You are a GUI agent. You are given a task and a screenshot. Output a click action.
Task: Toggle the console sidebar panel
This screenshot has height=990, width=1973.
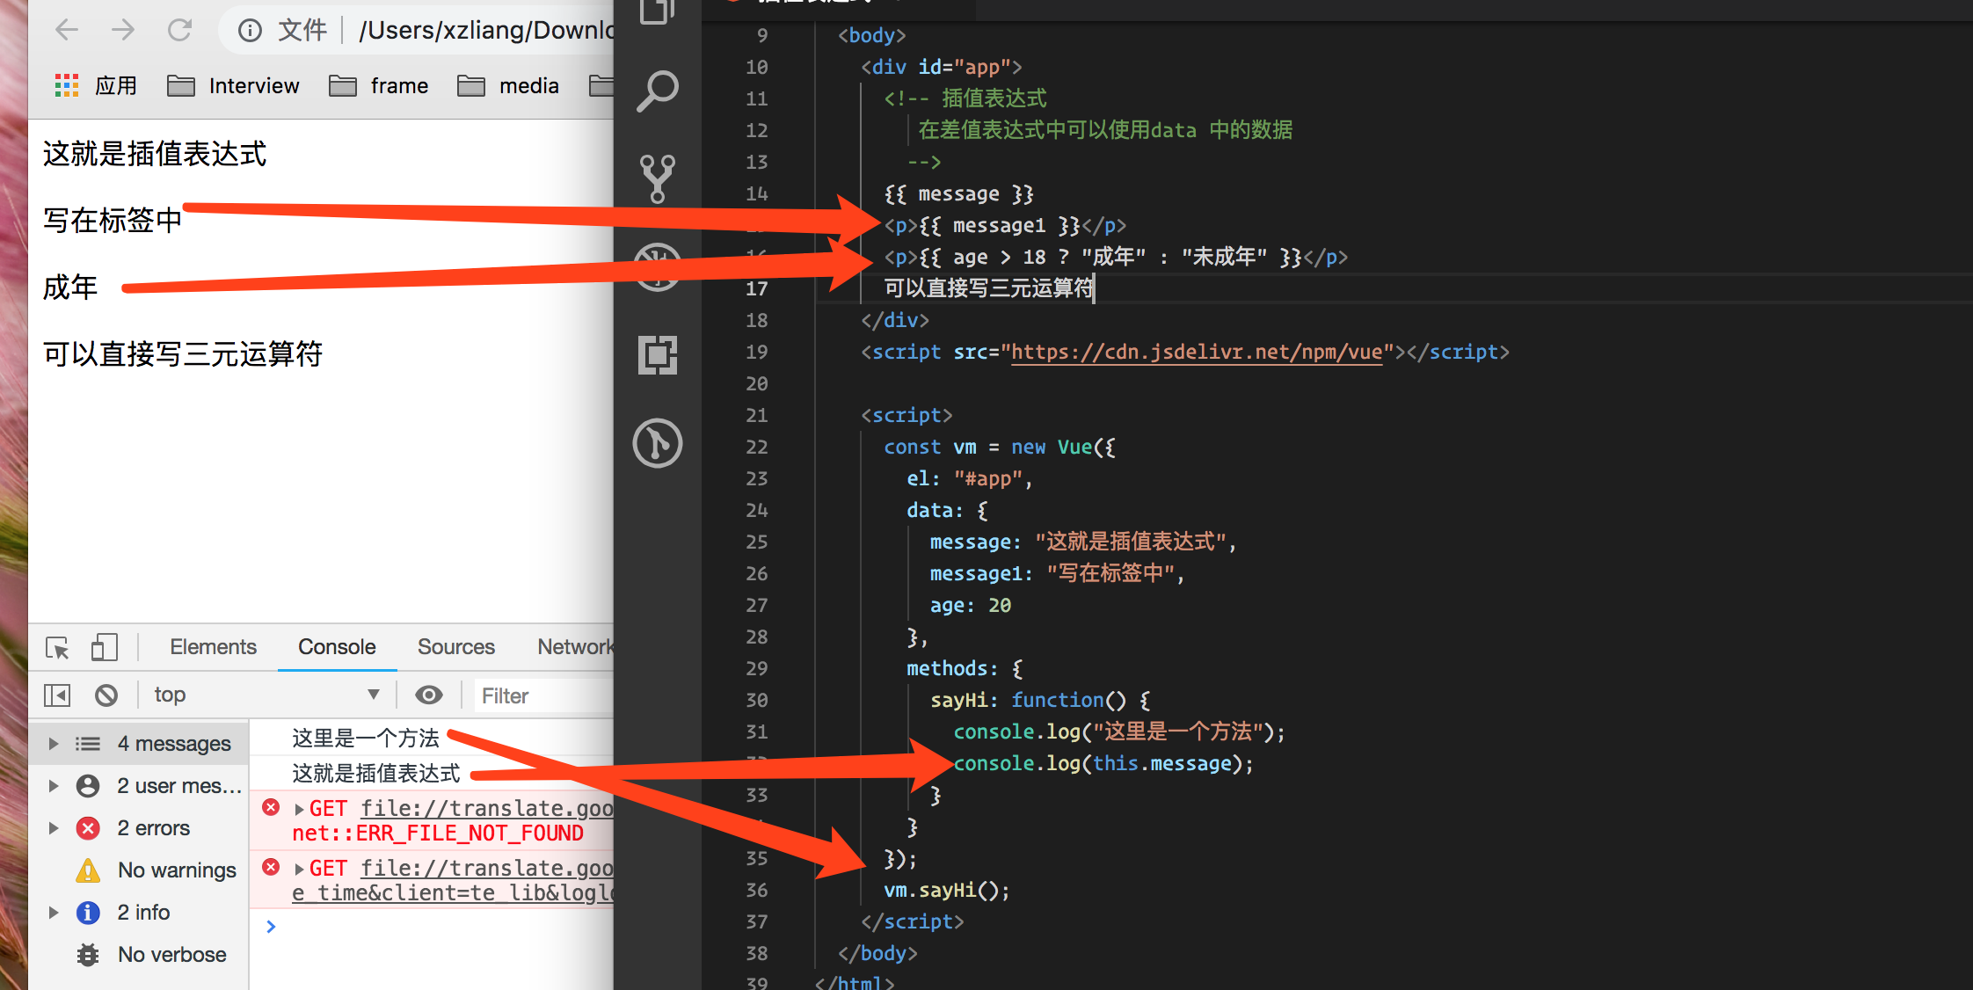pos(57,695)
